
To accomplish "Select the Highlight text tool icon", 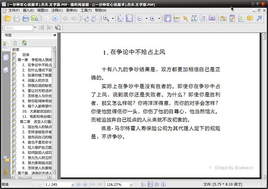I will click(x=241, y=18).
